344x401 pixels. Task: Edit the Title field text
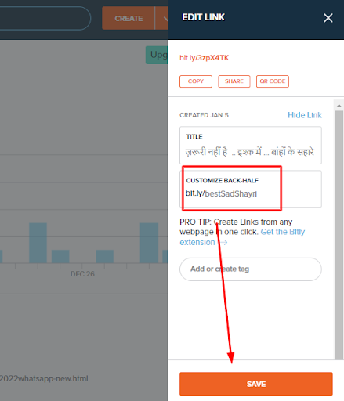(x=251, y=146)
